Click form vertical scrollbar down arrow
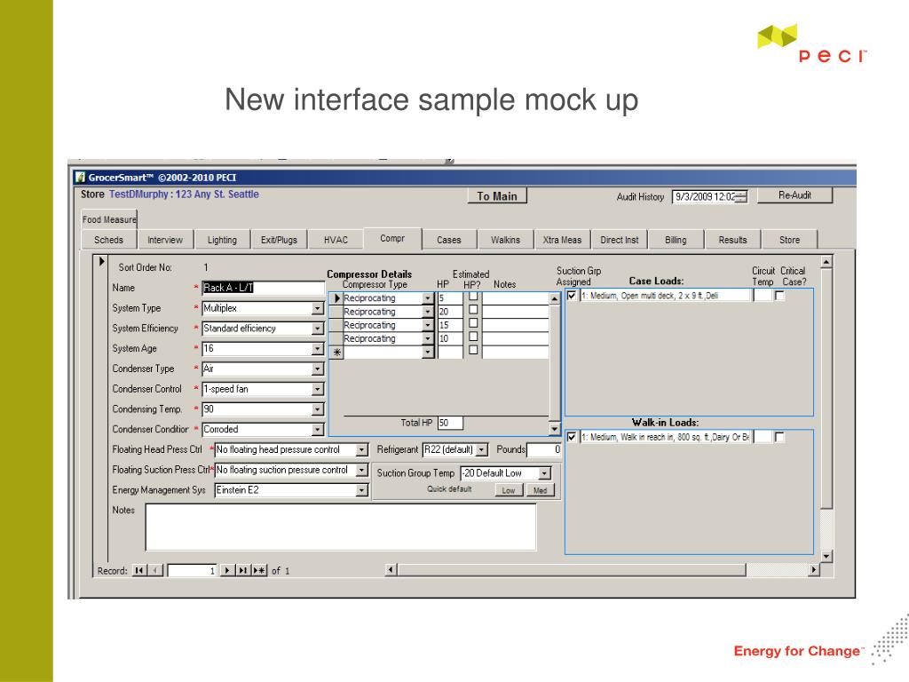Image resolution: width=909 pixels, height=682 pixels. [826, 557]
